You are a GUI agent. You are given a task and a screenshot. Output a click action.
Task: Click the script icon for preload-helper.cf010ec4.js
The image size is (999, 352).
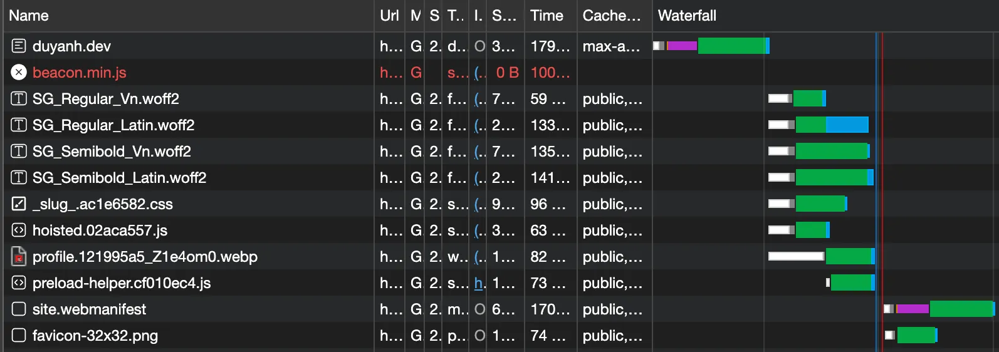pyautogui.click(x=19, y=283)
